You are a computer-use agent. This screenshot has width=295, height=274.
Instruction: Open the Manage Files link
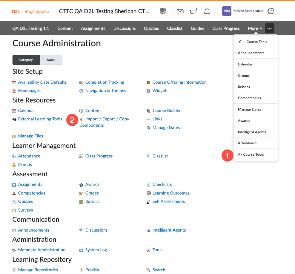30,136
